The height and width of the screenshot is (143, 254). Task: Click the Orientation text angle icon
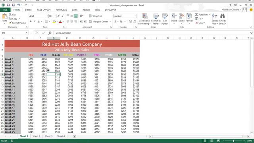pyautogui.click(x=81, y=16)
